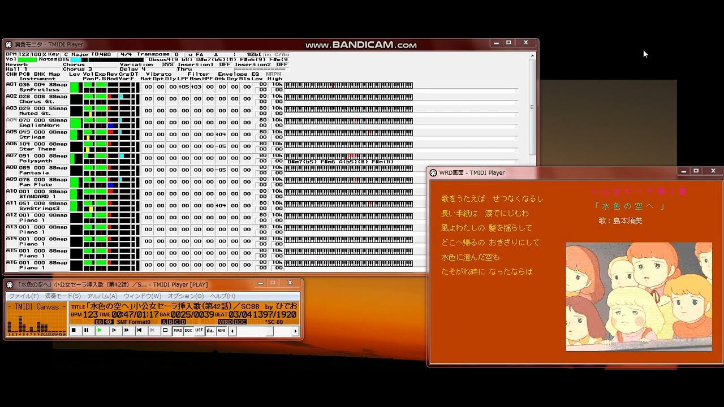This screenshot has width=724, height=407.
Task: Click the 歌:島本須美 credit text
Action: [620, 221]
